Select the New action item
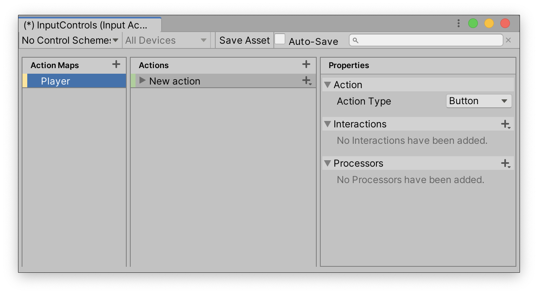The height and width of the screenshot is (294, 538). (x=223, y=81)
